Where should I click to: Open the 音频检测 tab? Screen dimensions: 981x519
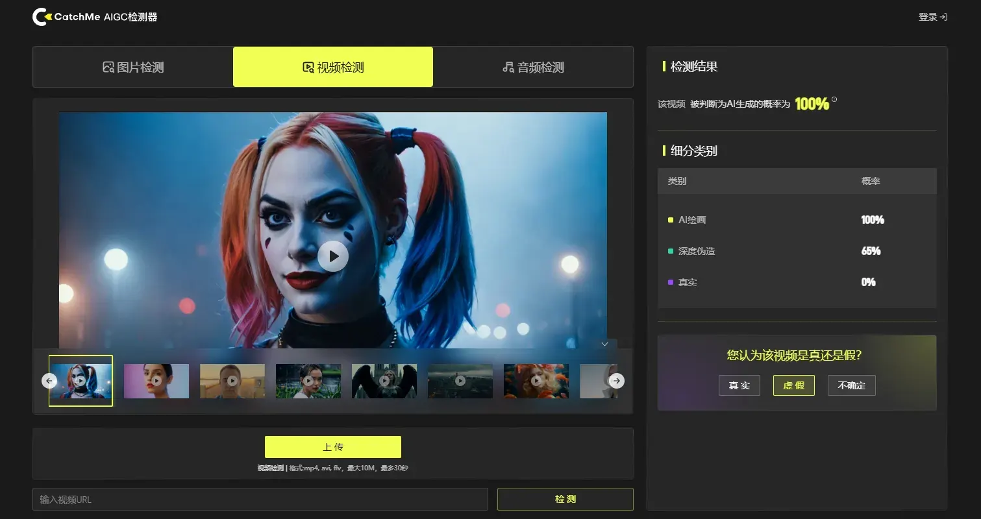tap(533, 67)
